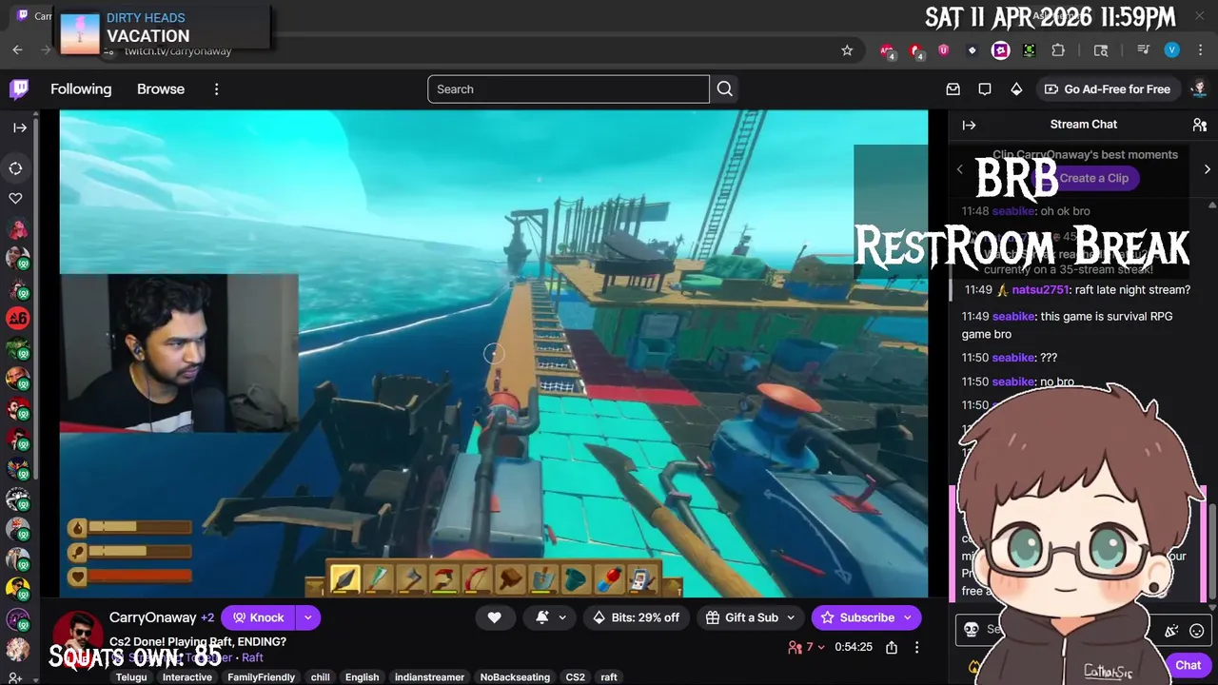
Task: Open the number 46 red channel avatar
Action: pos(17,318)
